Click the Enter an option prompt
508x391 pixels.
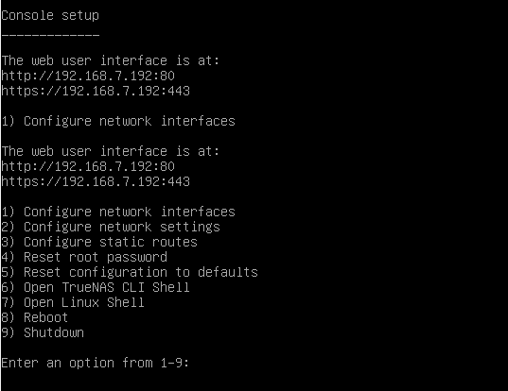pyautogui.click(x=96, y=363)
